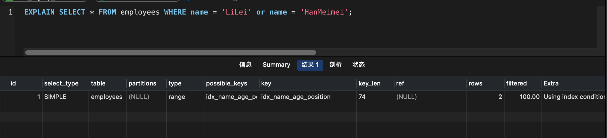Switch to the 剖析 tab

[x=335, y=65]
